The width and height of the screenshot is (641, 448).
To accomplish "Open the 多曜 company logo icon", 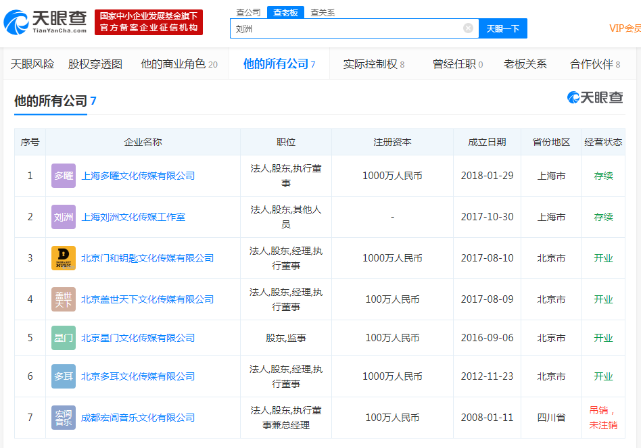I will point(64,176).
